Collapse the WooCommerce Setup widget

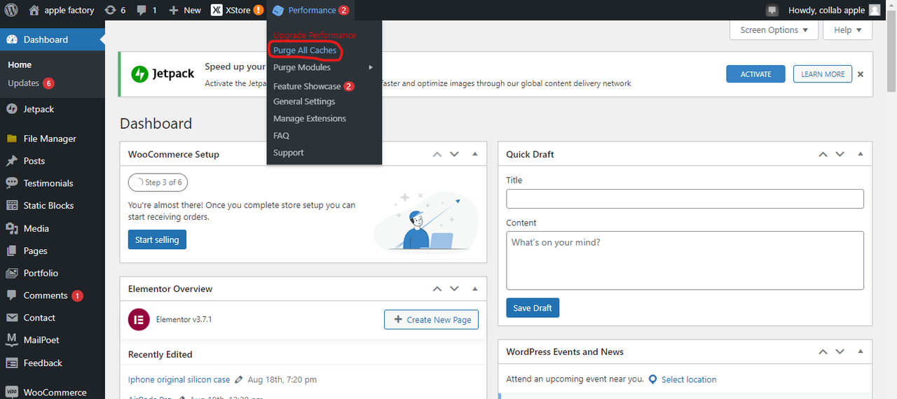[474, 154]
